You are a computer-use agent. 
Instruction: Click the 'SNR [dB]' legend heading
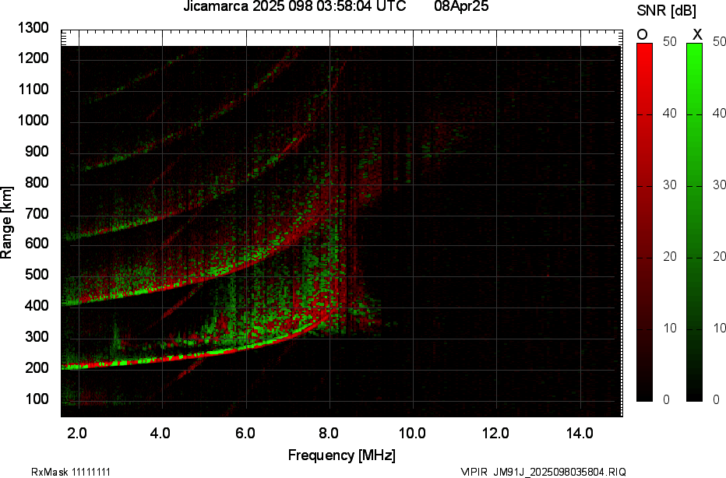[666, 11]
